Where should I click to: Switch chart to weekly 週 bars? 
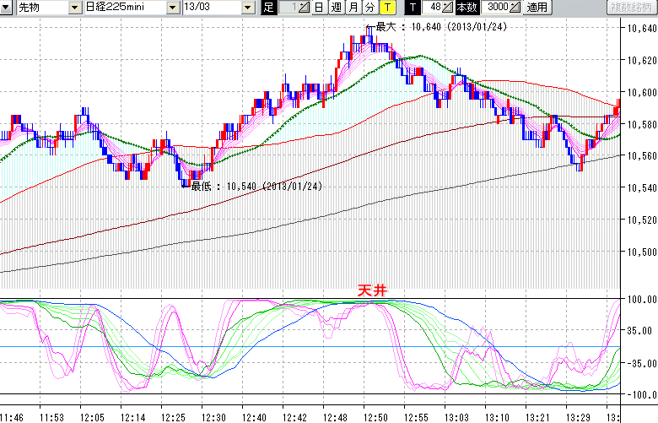click(336, 8)
